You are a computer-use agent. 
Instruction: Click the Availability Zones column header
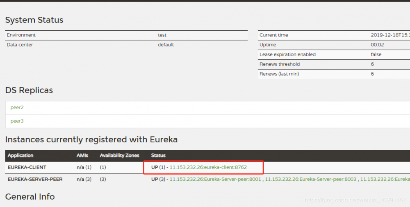(119, 155)
